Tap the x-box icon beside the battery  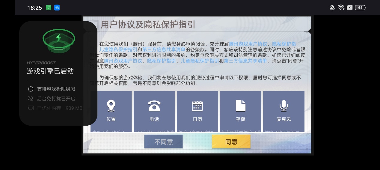[x=349, y=7]
